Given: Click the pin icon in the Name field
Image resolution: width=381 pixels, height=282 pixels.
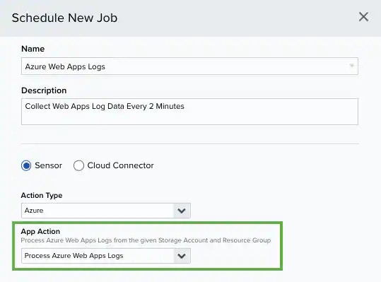Looking at the screenshot, I should pos(351,66).
